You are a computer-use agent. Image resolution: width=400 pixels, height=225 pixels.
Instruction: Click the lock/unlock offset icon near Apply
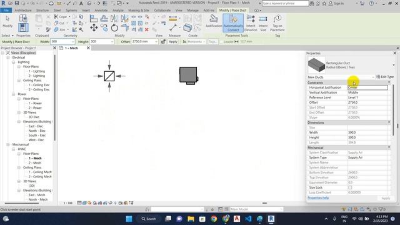coord(163,42)
